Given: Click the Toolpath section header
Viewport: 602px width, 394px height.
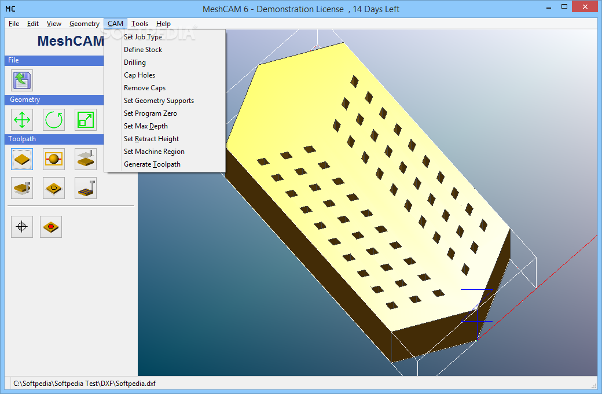Looking at the screenshot, I should click(54, 139).
